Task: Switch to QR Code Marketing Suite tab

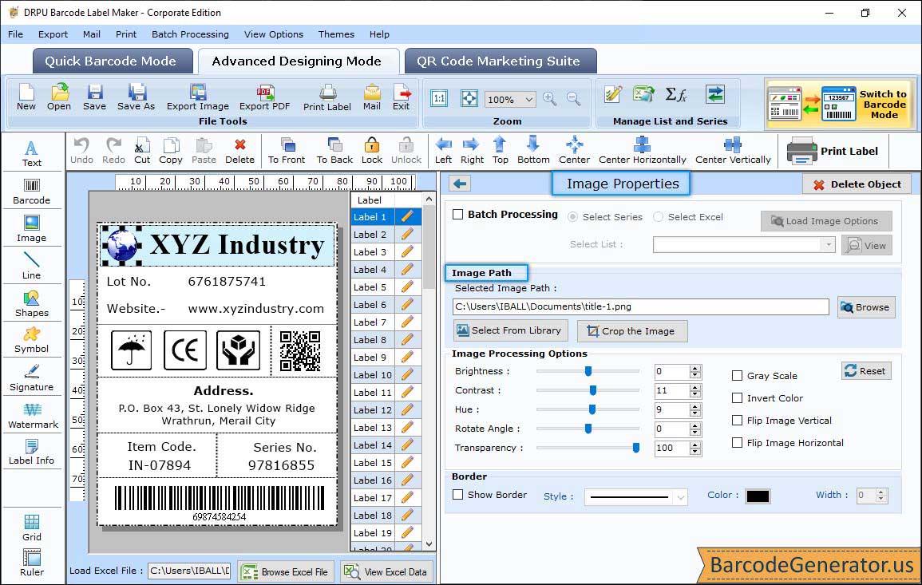Action: coord(499,61)
